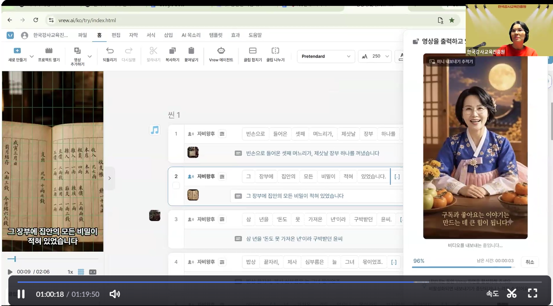553x306 pixels.
Task: Open the Pretendard font dropdown
Action: [326, 57]
